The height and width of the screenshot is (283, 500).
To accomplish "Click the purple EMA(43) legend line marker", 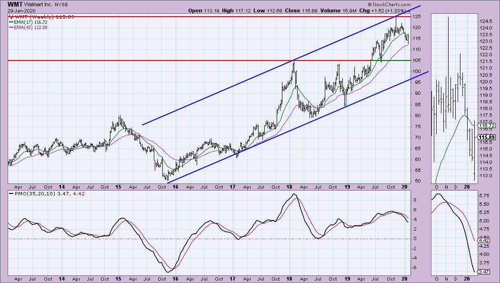I will point(11,28).
